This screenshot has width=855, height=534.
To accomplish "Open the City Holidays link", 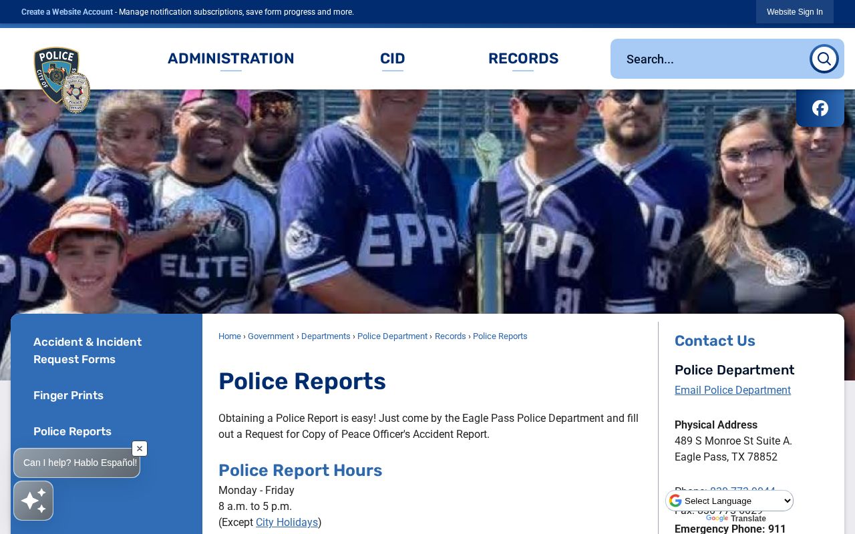I will [x=287, y=523].
